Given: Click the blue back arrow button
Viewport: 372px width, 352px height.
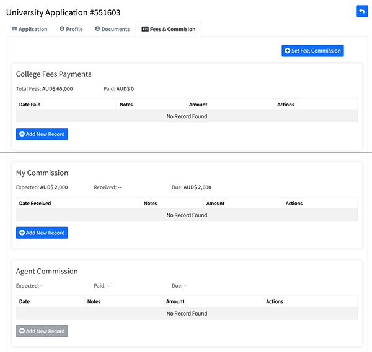Looking at the screenshot, I should click(361, 11).
